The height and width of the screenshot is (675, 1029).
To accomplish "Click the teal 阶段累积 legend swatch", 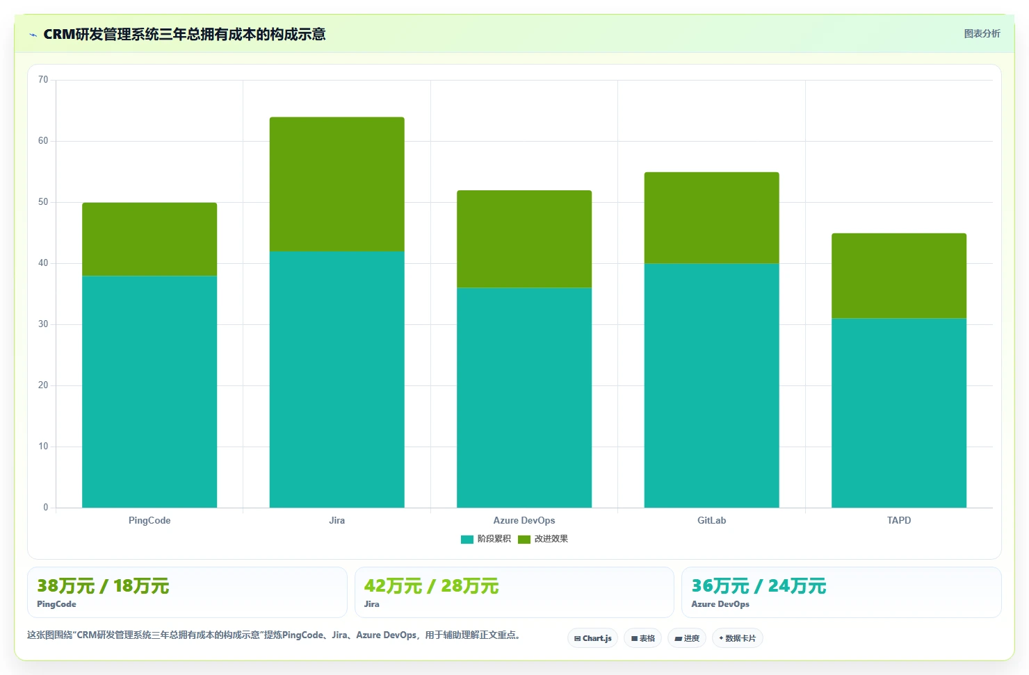I will [467, 540].
